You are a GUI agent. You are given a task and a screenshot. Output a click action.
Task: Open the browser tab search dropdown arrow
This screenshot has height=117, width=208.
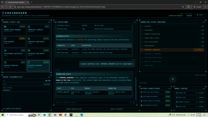2,2
